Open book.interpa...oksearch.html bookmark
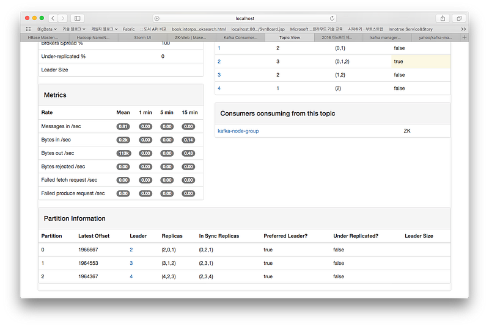 point(199,29)
